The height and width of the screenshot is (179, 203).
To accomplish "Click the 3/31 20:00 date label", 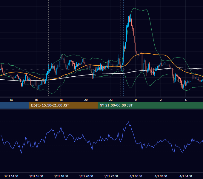I will tap(86, 176).
